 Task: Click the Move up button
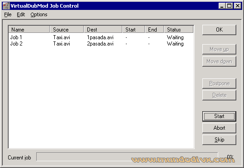219,49
